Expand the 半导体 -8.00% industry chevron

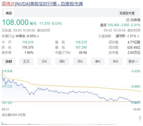coord(38,36)
